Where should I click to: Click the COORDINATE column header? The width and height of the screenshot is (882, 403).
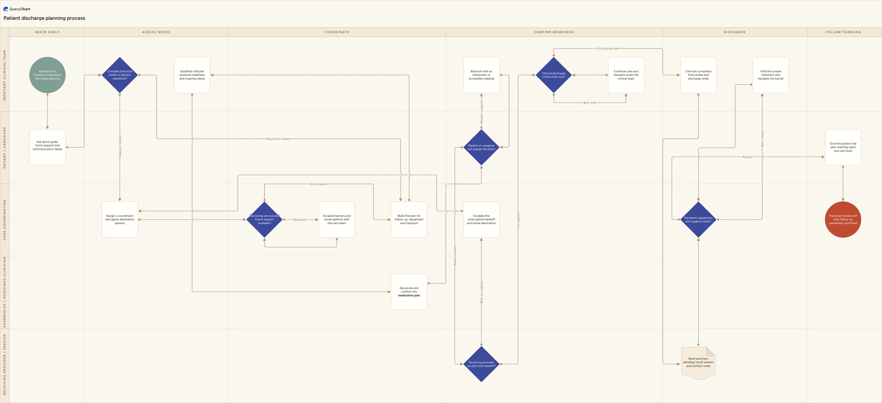[x=337, y=32]
